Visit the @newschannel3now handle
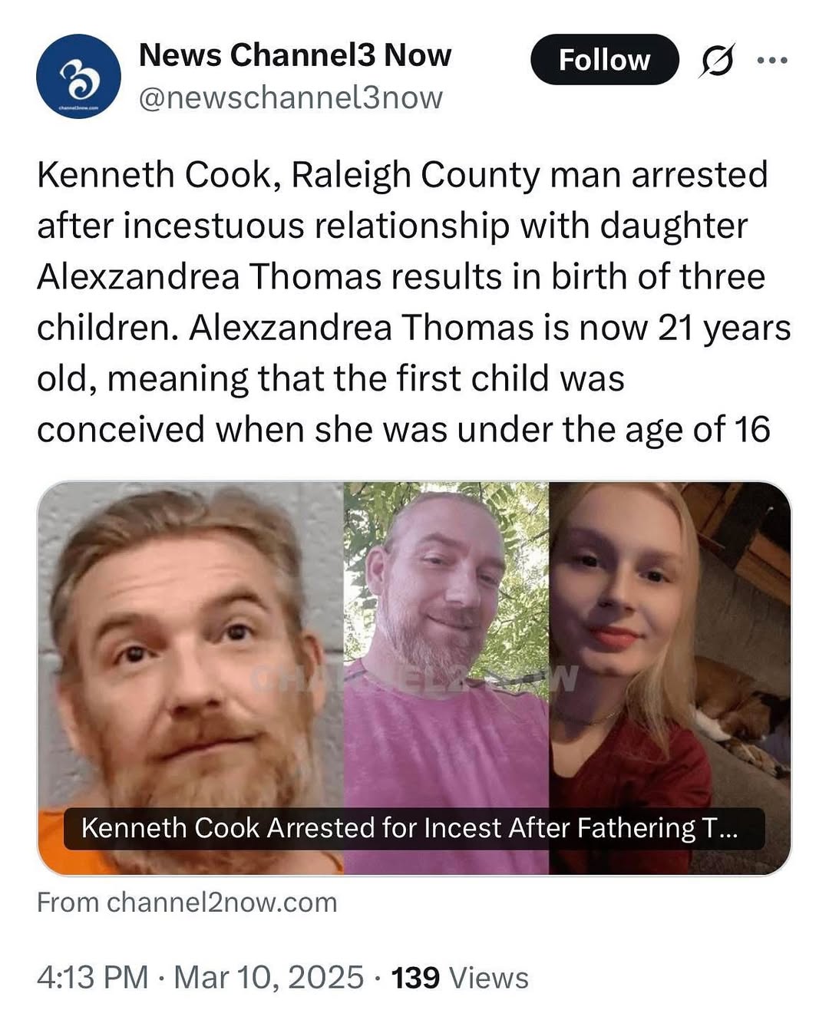 [x=290, y=97]
